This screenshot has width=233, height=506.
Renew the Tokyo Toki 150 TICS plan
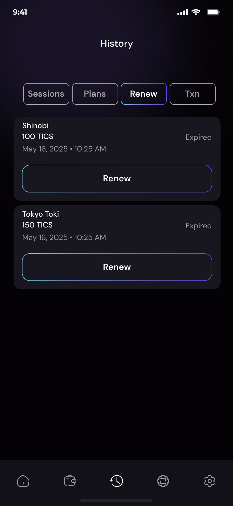click(117, 267)
